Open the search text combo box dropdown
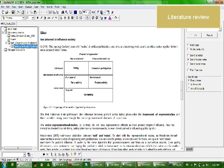 (x=220, y=29)
